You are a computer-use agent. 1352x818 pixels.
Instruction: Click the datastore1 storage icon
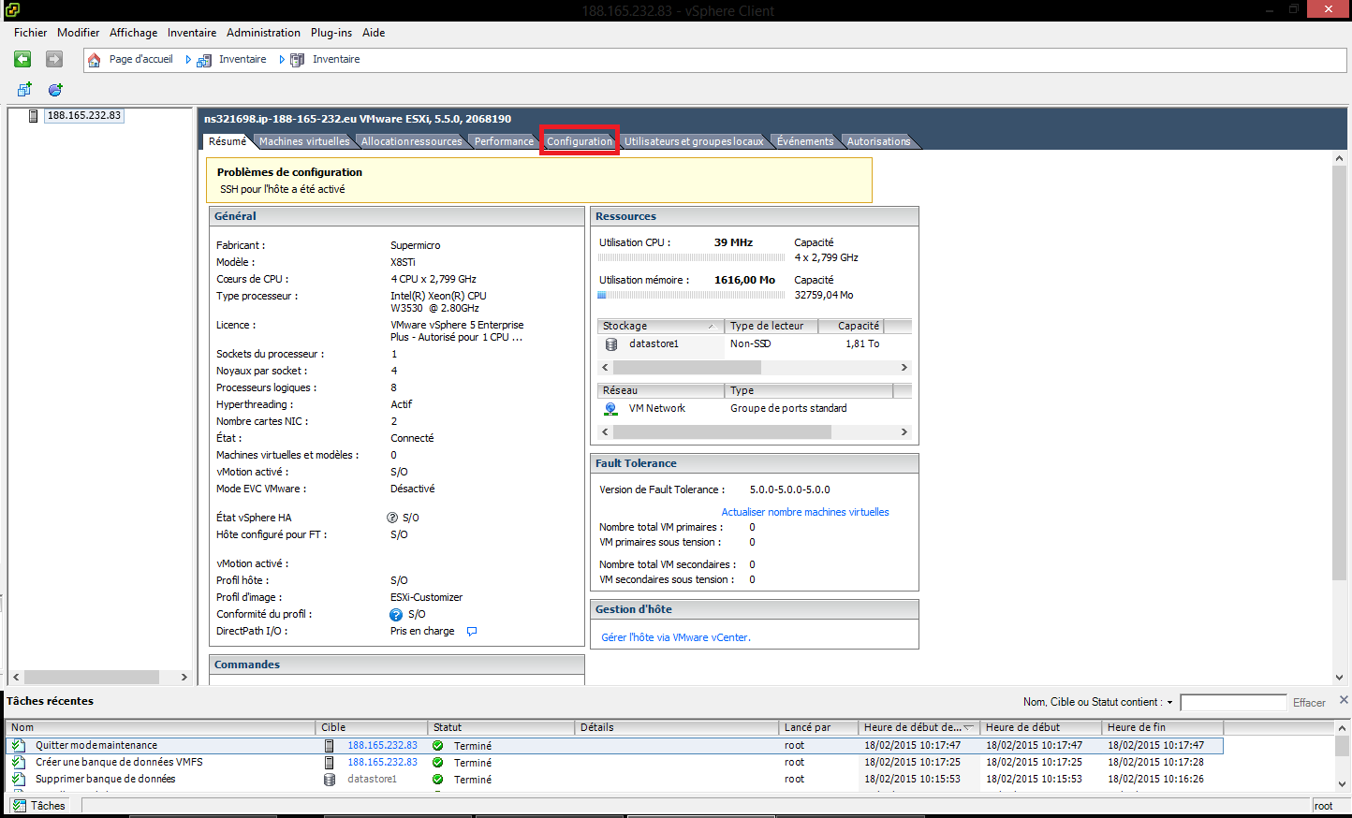point(611,343)
